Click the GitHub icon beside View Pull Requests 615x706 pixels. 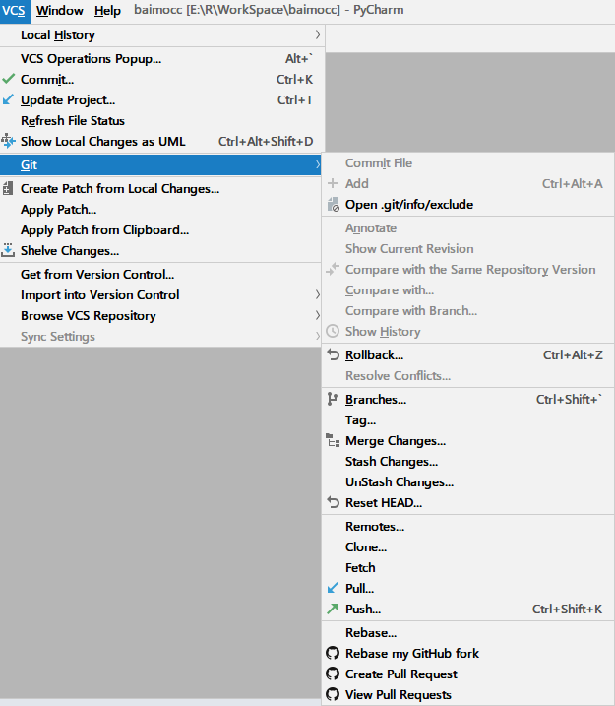point(333,694)
